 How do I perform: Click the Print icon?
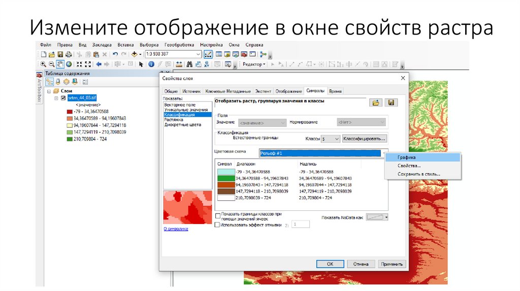click(69, 54)
